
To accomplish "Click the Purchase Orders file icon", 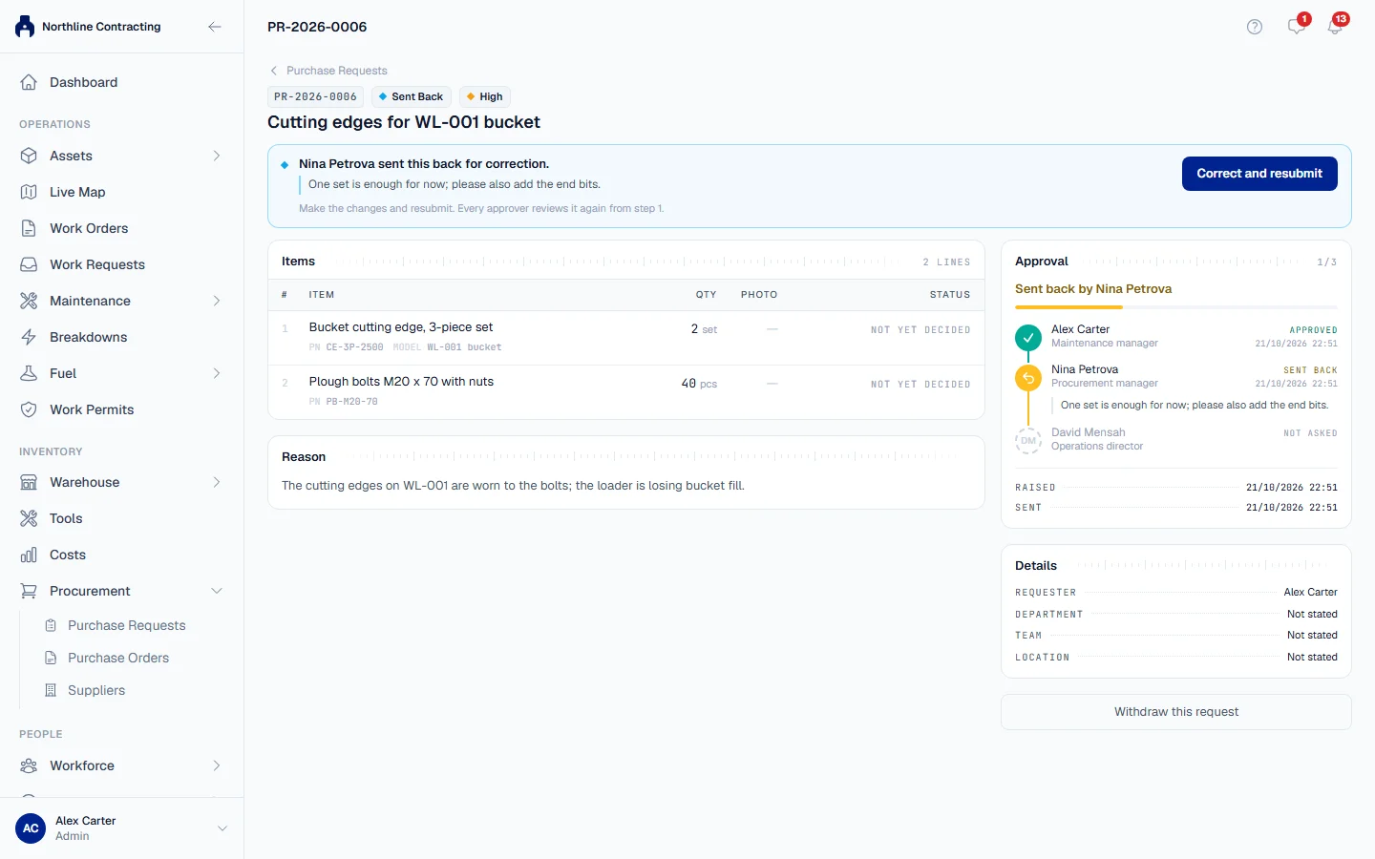I will pyautogui.click(x=51, y=658).
